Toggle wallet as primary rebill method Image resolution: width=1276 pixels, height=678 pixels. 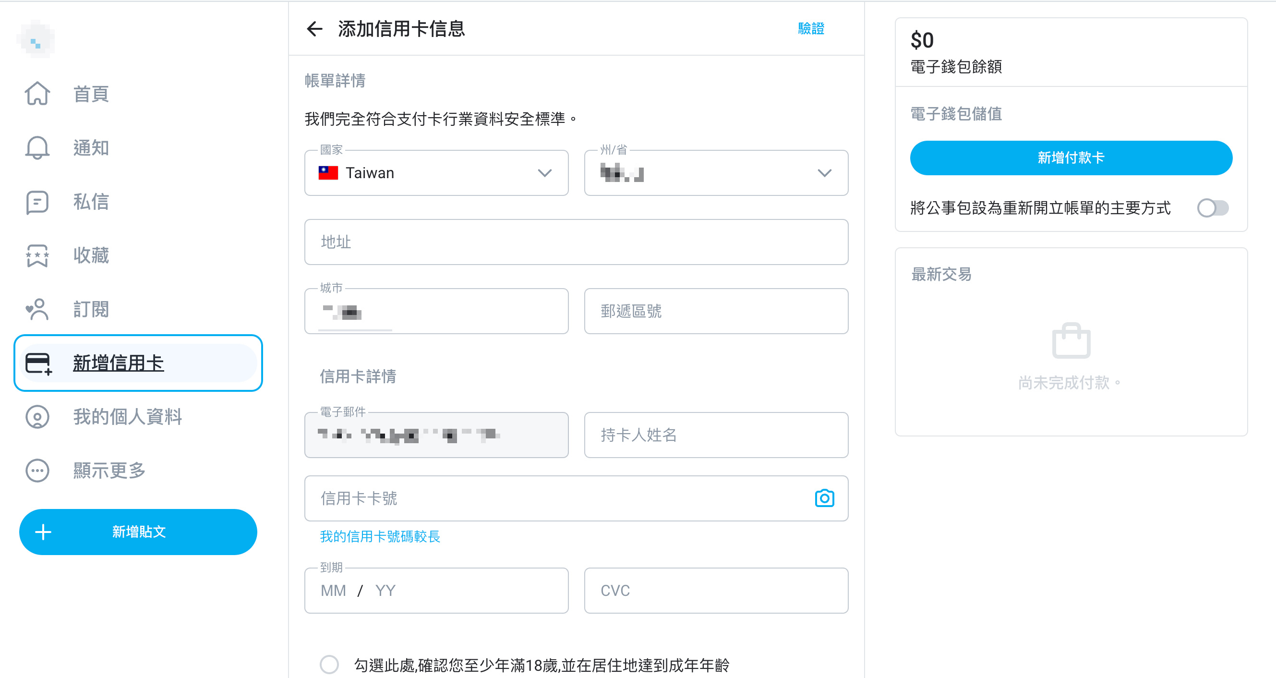click(1212, 207)
